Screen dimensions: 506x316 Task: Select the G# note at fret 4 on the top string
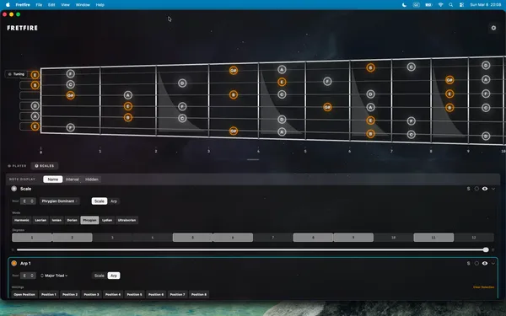[234, 70]
